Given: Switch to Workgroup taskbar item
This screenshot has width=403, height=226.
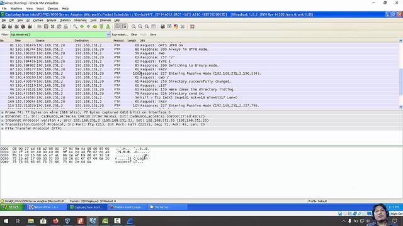Looking at the screenshot, I should tap(167, 207).
